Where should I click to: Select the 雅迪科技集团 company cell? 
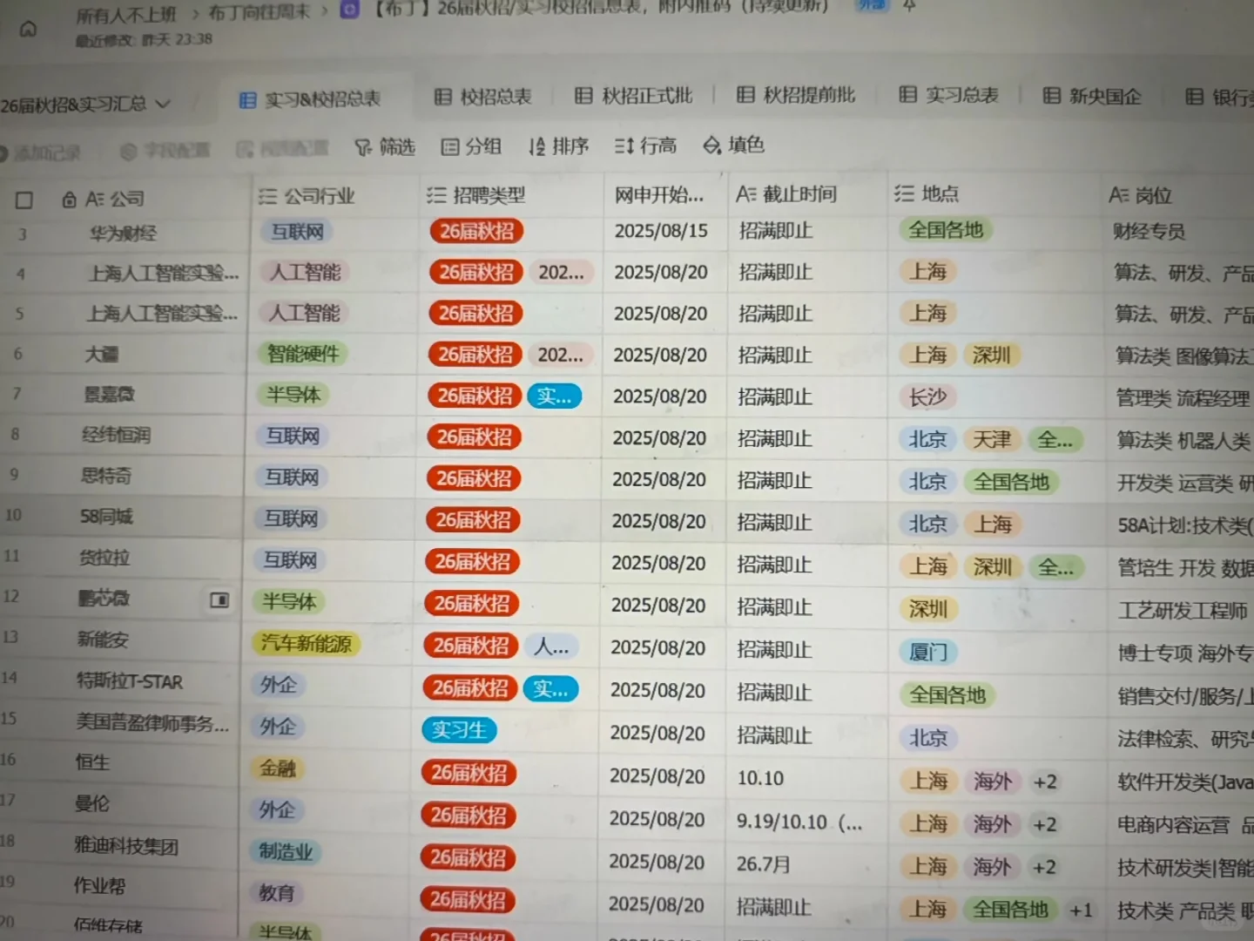click(x=126, y=845)
